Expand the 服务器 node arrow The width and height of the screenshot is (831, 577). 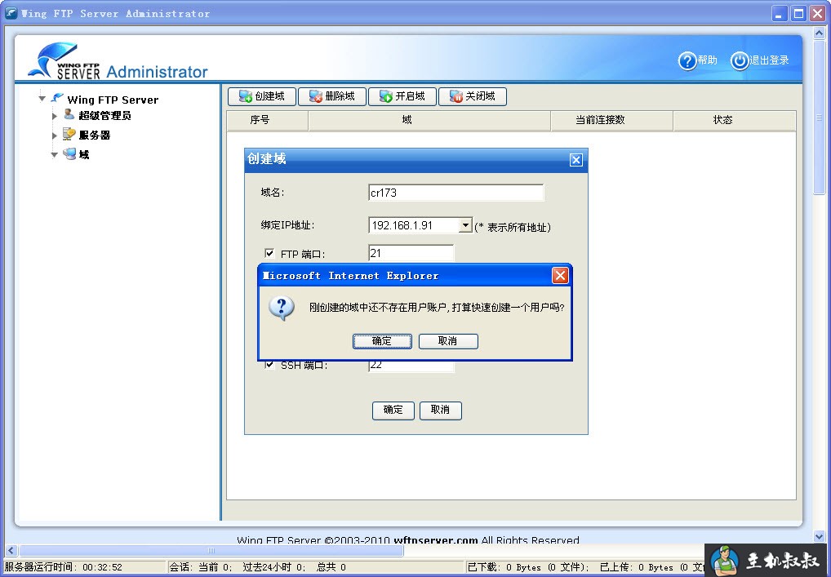[54, 135]
